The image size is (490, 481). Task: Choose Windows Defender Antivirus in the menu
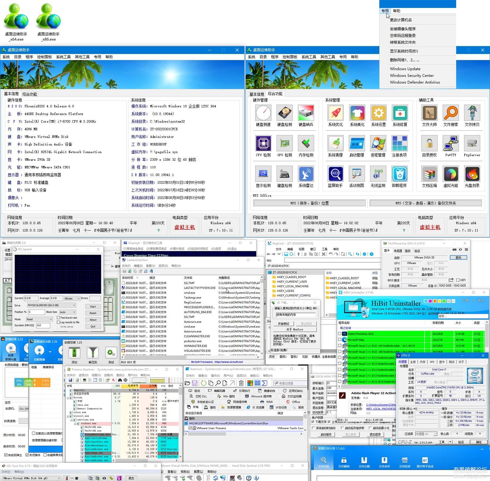pyautogui.click(x=415, y=82)
